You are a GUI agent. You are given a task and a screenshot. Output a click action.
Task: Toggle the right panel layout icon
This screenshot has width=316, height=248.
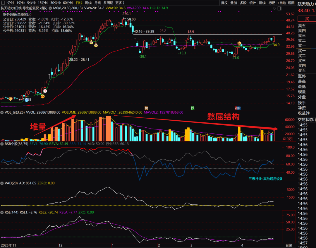tap(279, 8)
